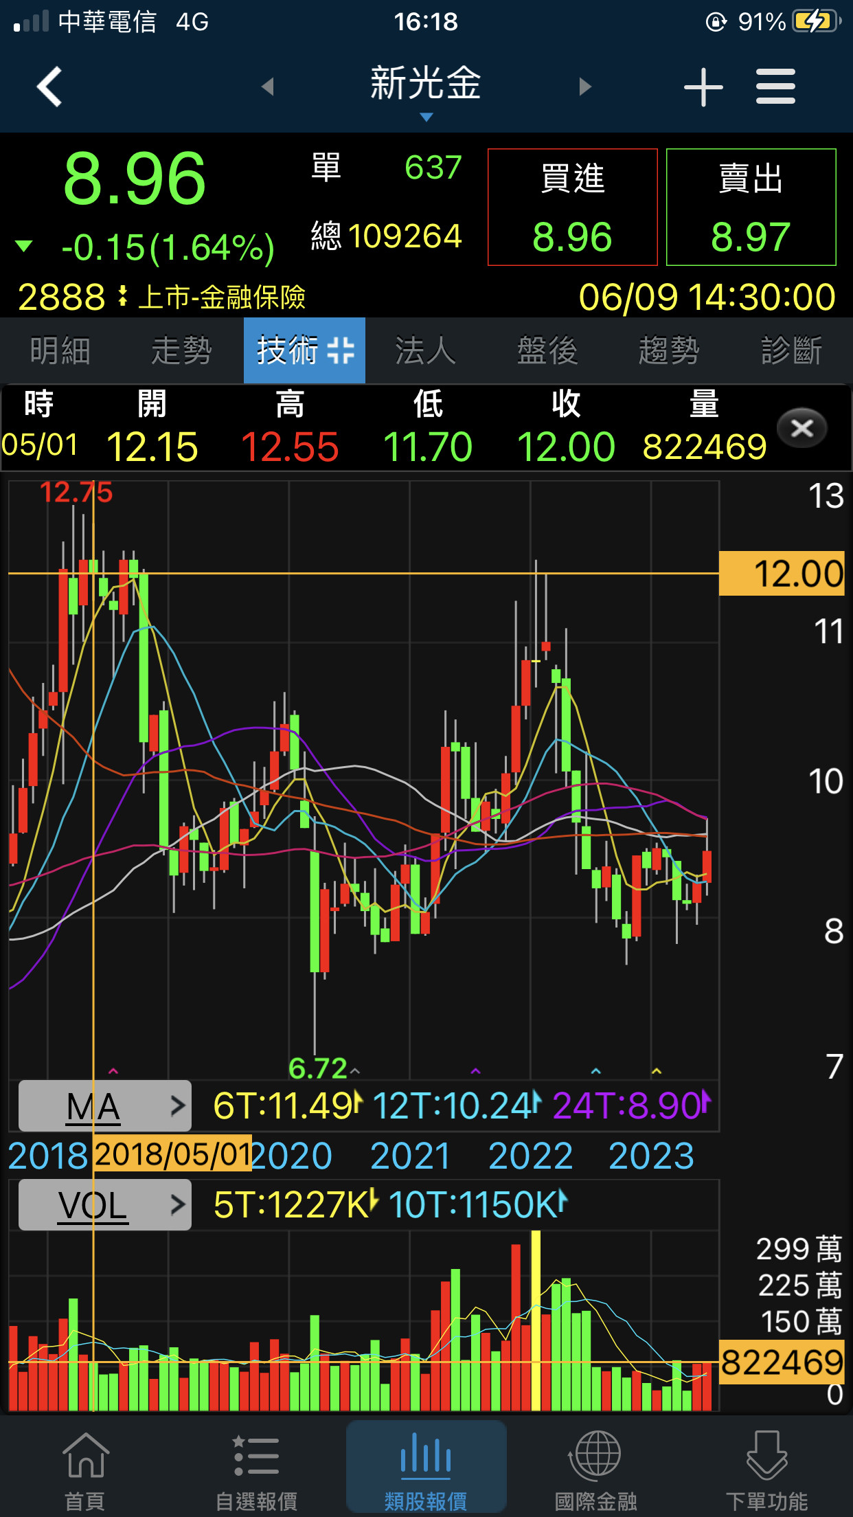
Task: Open the 趨勢 tab
Action: tap(670, 350)
